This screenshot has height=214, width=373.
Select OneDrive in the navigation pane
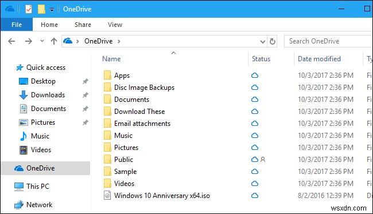46,168
